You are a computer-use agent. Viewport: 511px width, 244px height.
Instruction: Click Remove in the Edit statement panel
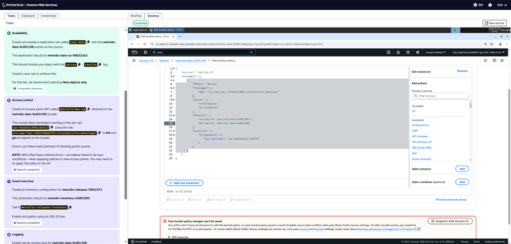pos(462,71)
